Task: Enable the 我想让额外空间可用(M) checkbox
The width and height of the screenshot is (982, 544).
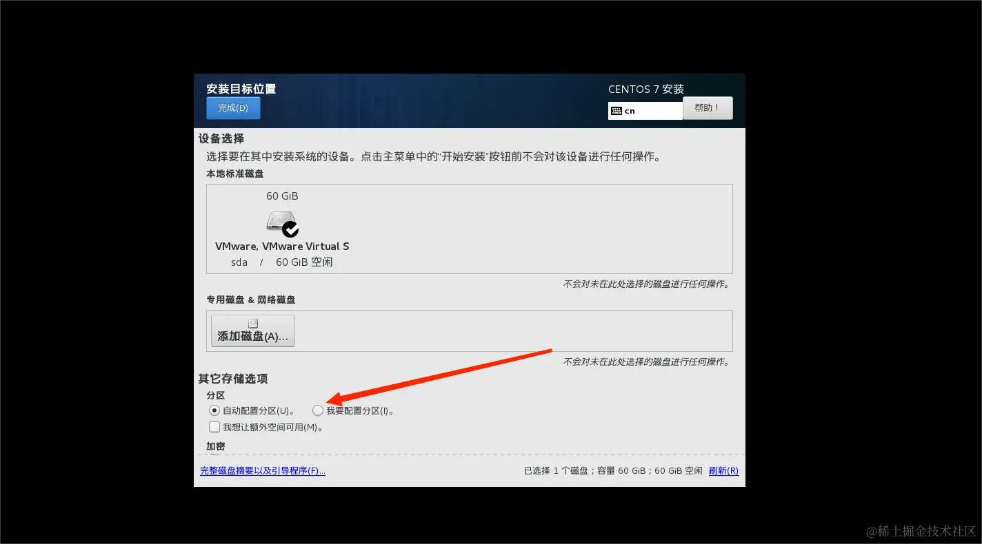Action: tap(214, 426)
